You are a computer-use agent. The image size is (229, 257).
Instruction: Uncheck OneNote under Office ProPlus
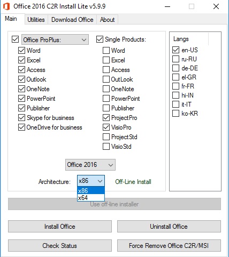[x=21, y=89]
